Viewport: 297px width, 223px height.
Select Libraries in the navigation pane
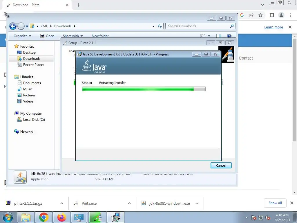pyautogui.click(x=24, y=77)
